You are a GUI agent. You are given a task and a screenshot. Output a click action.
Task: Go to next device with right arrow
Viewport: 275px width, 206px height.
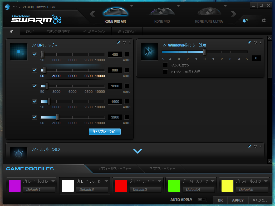click(x=233, y=14)
